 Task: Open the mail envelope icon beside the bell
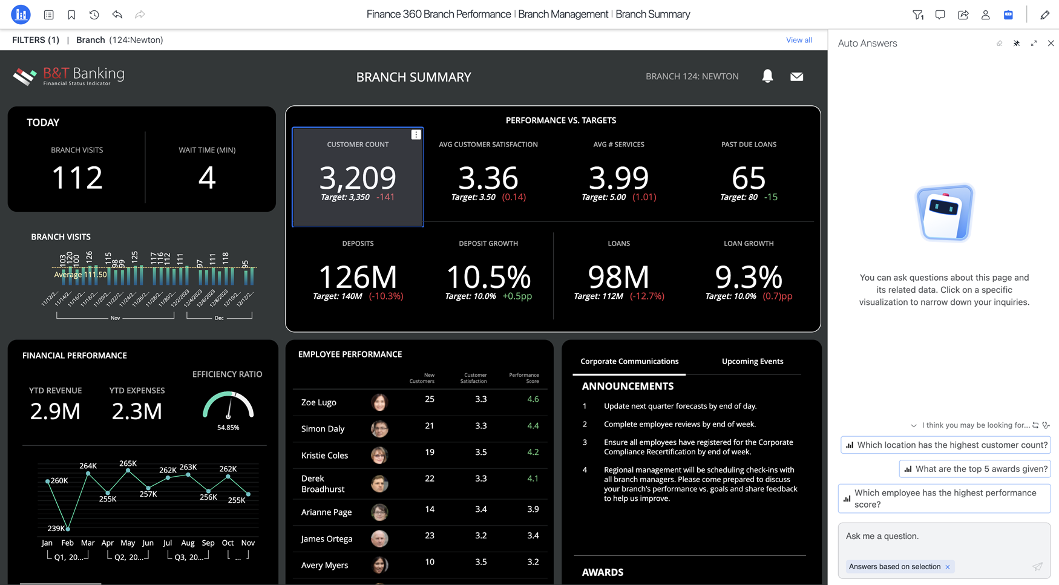coord(796,76)
